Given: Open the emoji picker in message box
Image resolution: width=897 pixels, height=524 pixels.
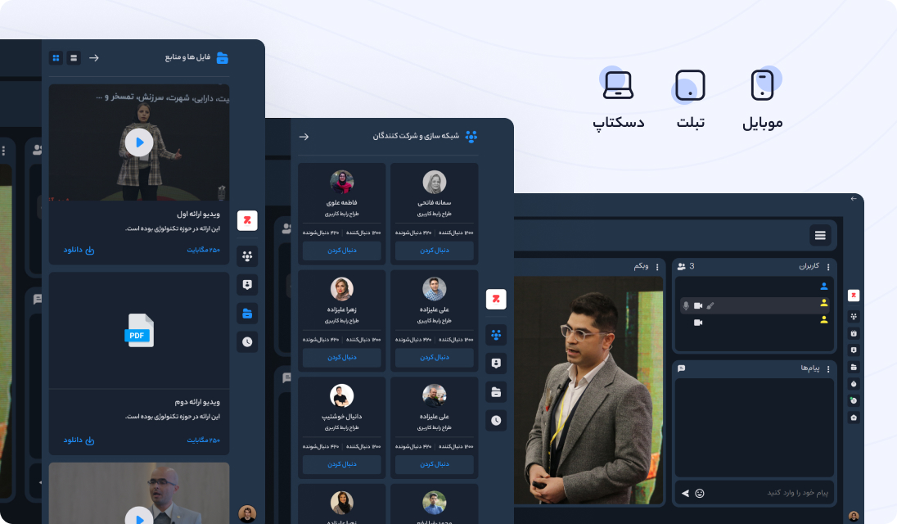Looking at the screenshot, I should click(x=700, y=493).
